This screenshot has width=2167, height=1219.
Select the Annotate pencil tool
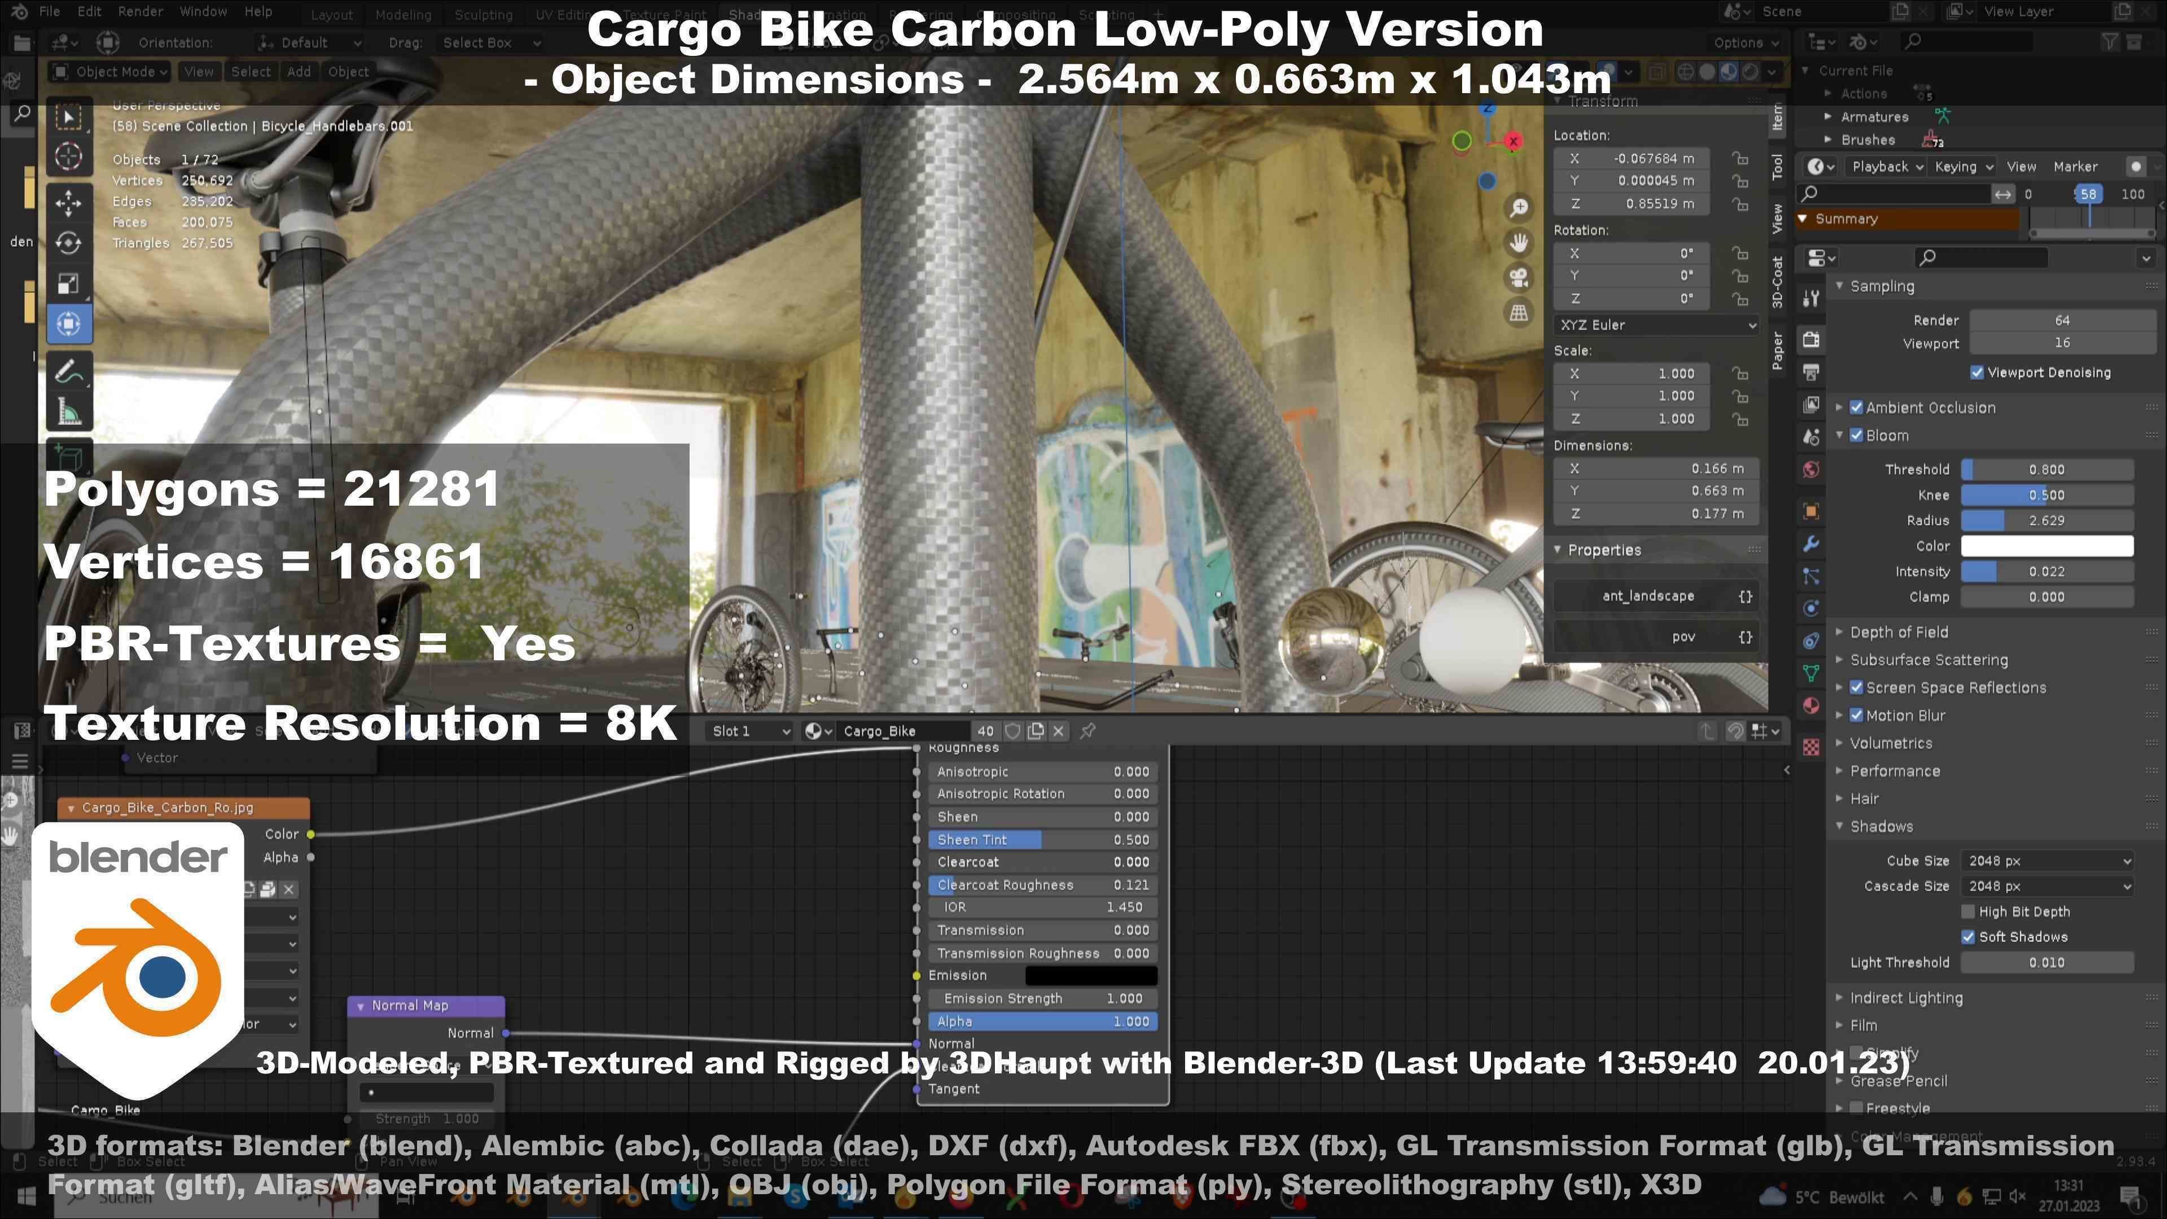[x=69, y=371]
